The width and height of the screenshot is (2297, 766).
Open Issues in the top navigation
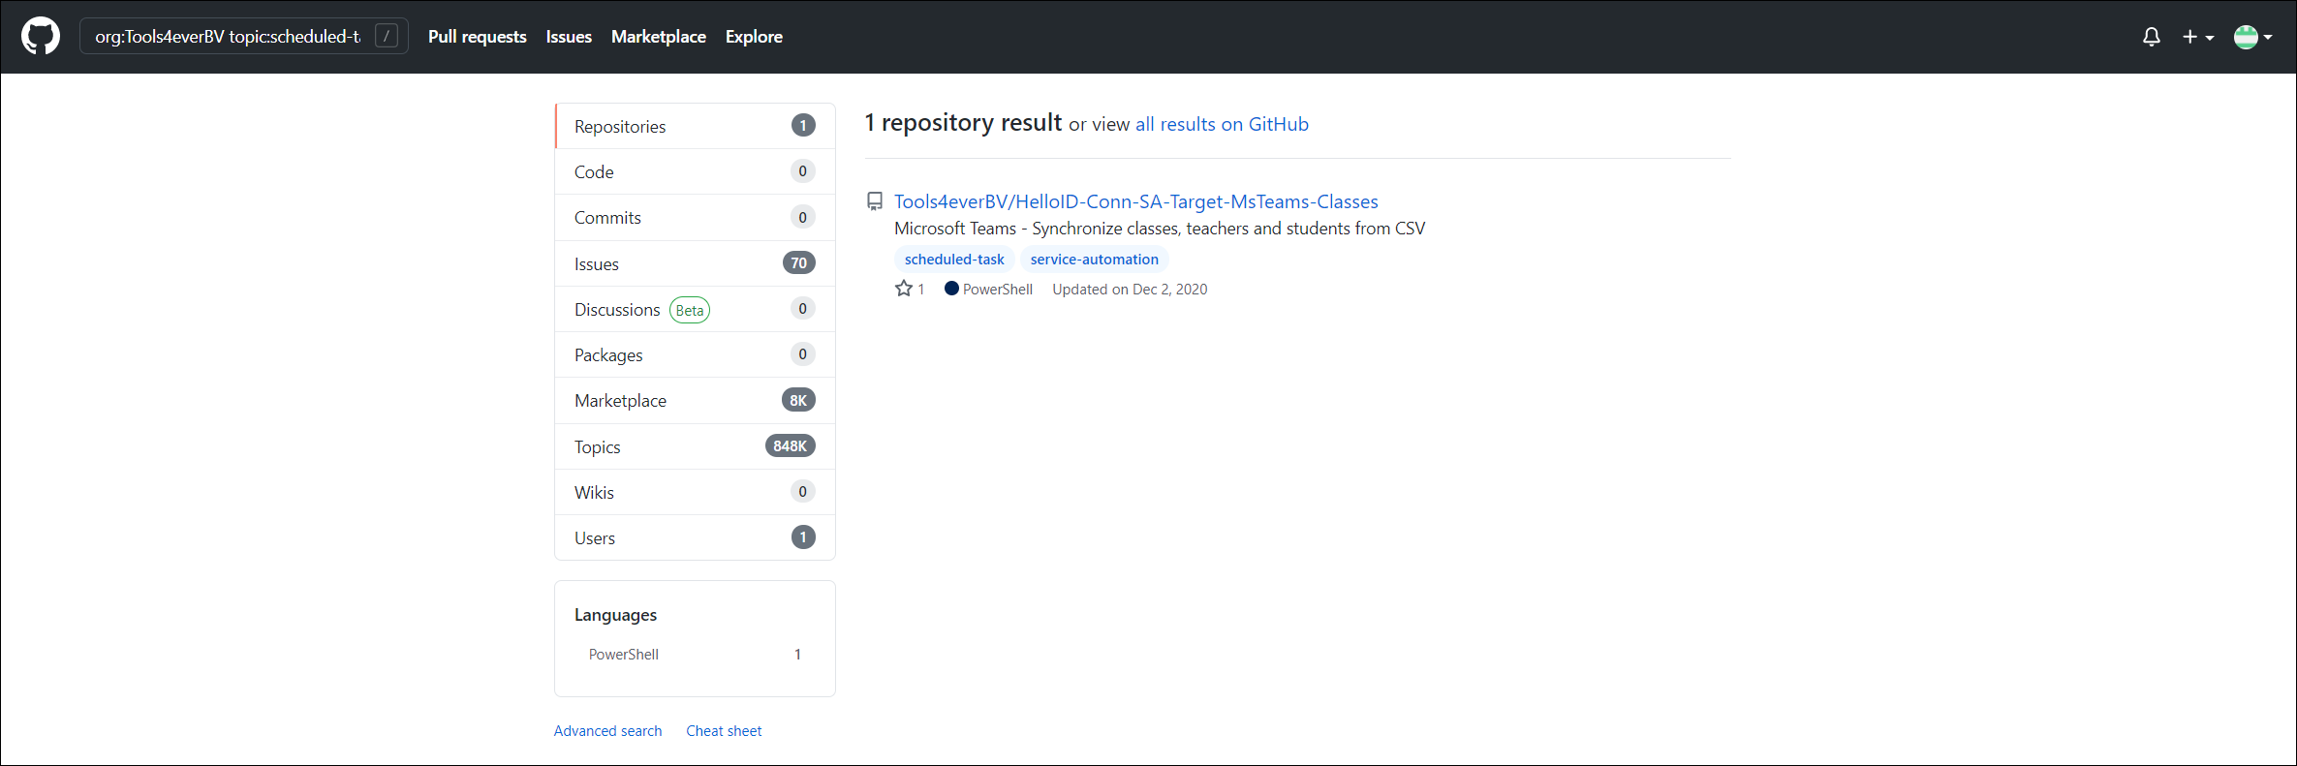569,37
